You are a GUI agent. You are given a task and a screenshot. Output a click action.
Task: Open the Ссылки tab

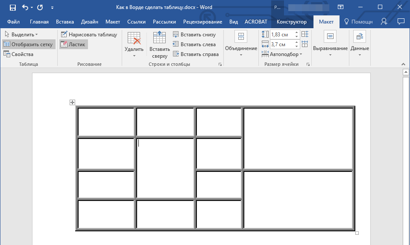136,22
